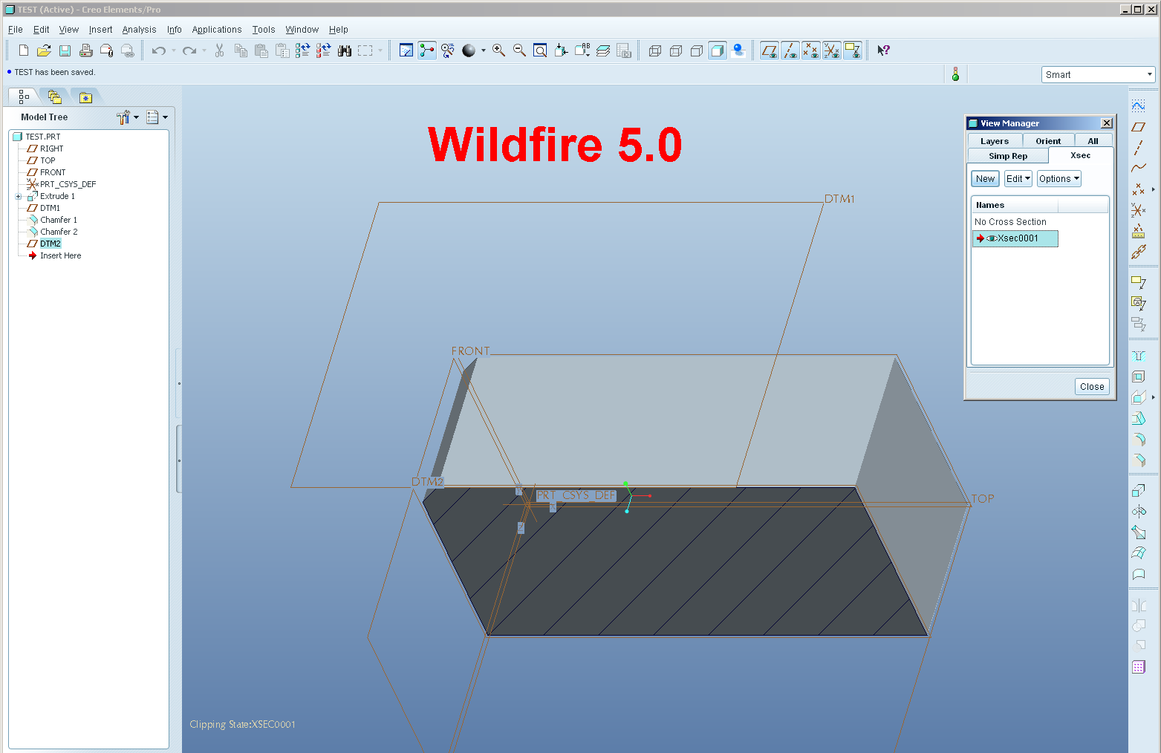Open the Analysis menu
Image resolution: width=1161 pixels, height=753 pixels.
139,30
